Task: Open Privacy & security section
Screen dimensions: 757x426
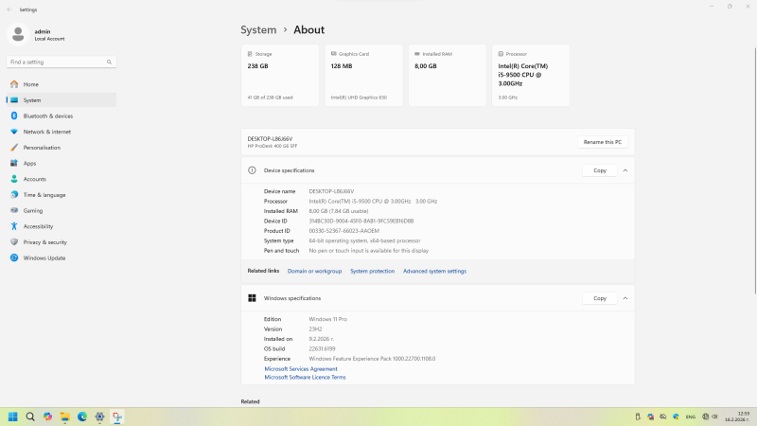Action: click(44, 242)
